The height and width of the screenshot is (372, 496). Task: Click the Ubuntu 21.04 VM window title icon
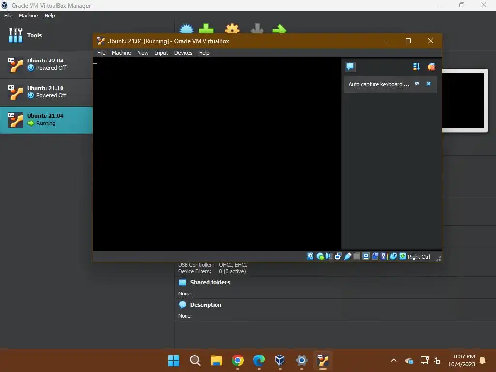[101, 41]
